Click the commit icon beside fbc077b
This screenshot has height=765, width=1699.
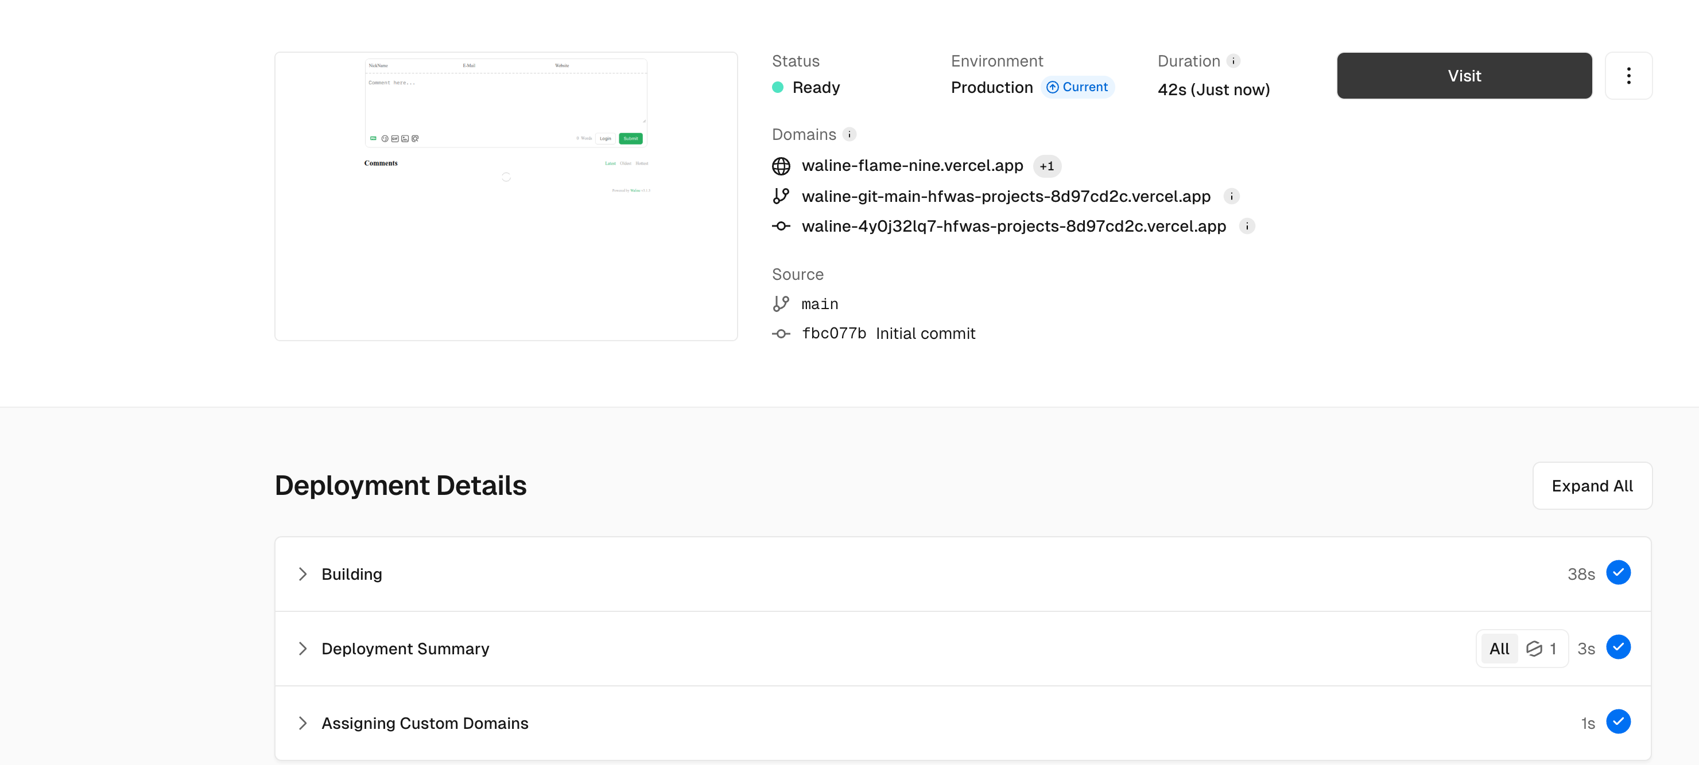pyautogui.click(x=781, y=334)
